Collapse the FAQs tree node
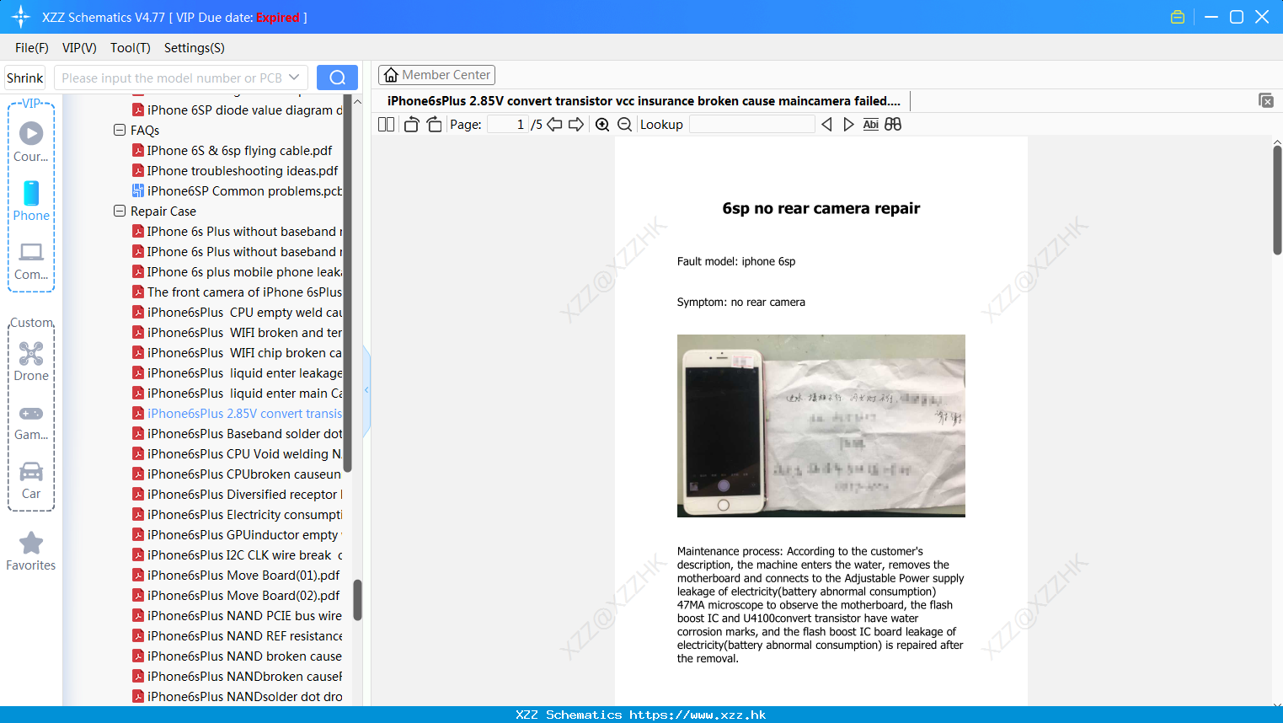 (120, 130)
